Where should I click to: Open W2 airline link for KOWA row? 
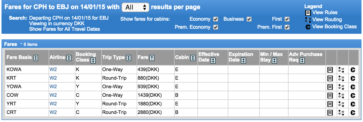point(53,70)
